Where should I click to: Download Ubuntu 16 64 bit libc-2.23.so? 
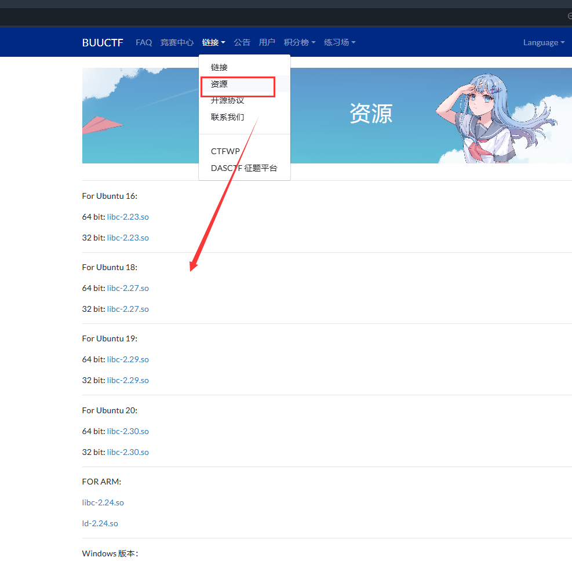click(x=127, y=217)
